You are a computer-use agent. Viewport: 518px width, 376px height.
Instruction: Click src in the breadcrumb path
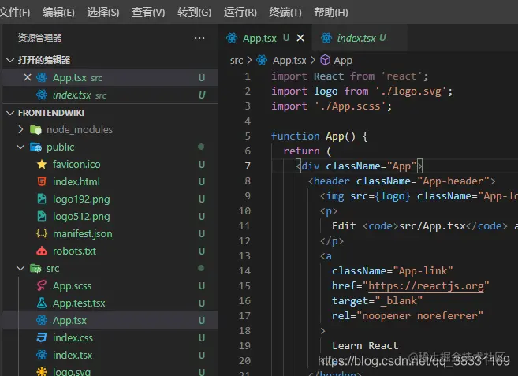(237, 61)
